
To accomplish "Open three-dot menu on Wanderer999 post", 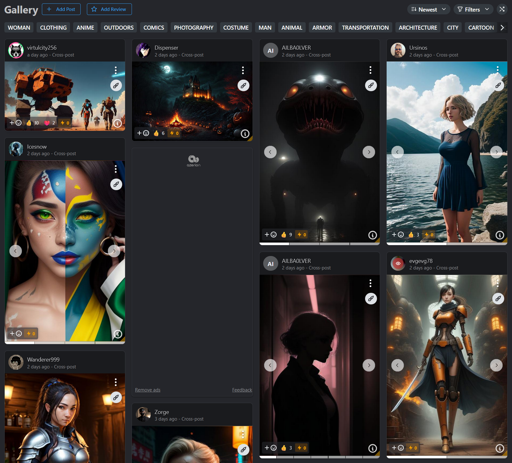I will tap(116, 382).
